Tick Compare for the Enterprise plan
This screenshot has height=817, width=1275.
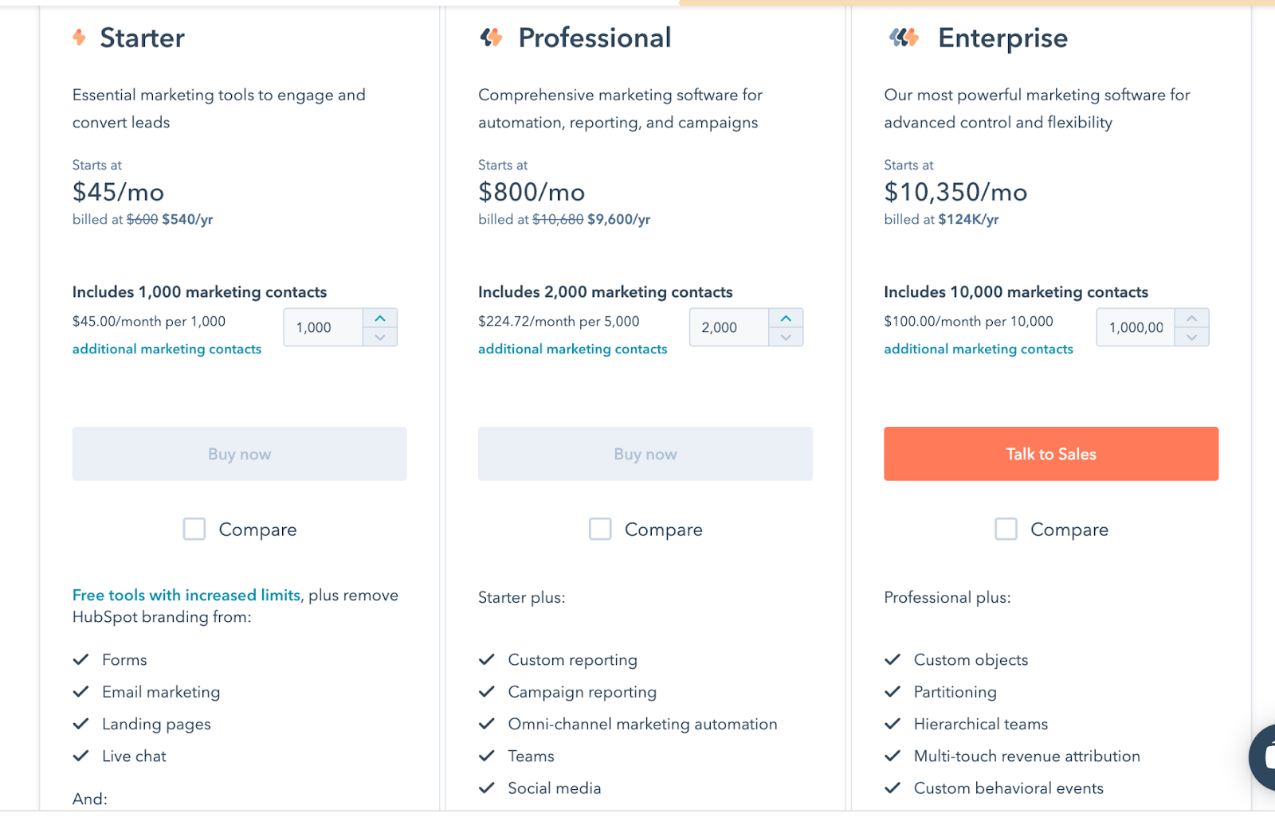[x=1006, y=528]
